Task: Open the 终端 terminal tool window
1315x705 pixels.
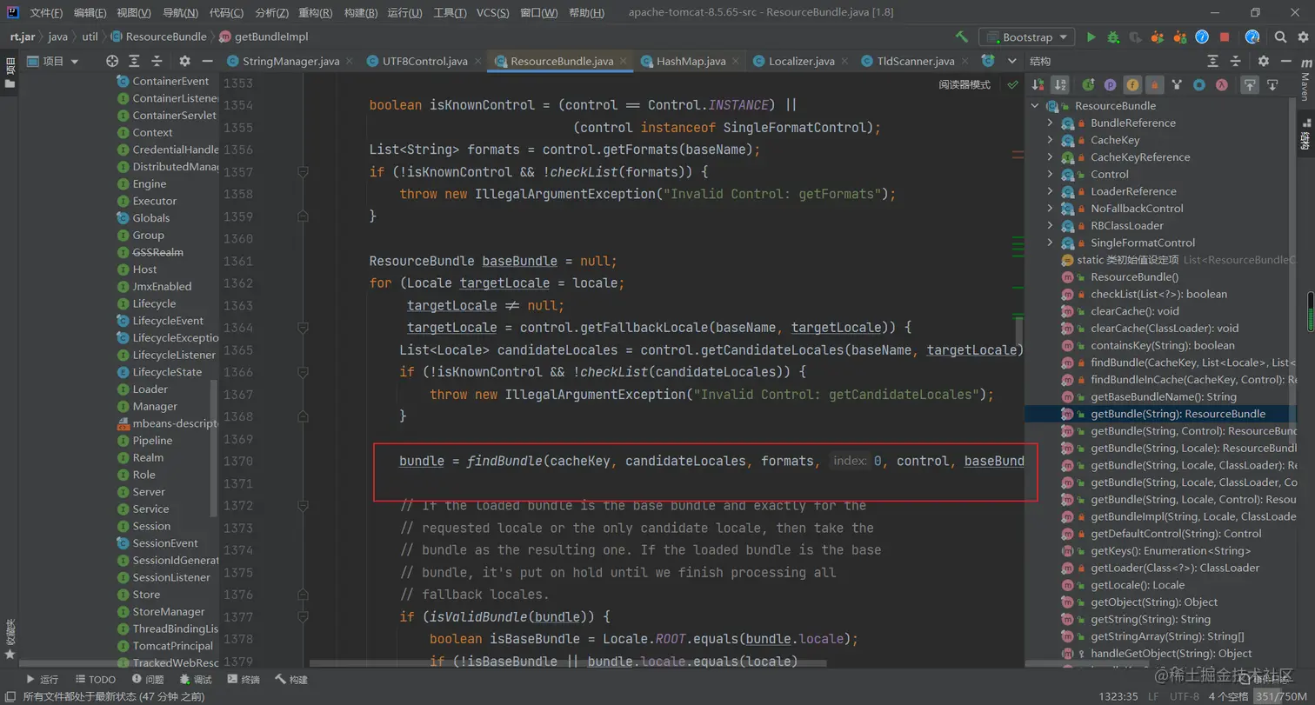Action: [x=244, y=679]
